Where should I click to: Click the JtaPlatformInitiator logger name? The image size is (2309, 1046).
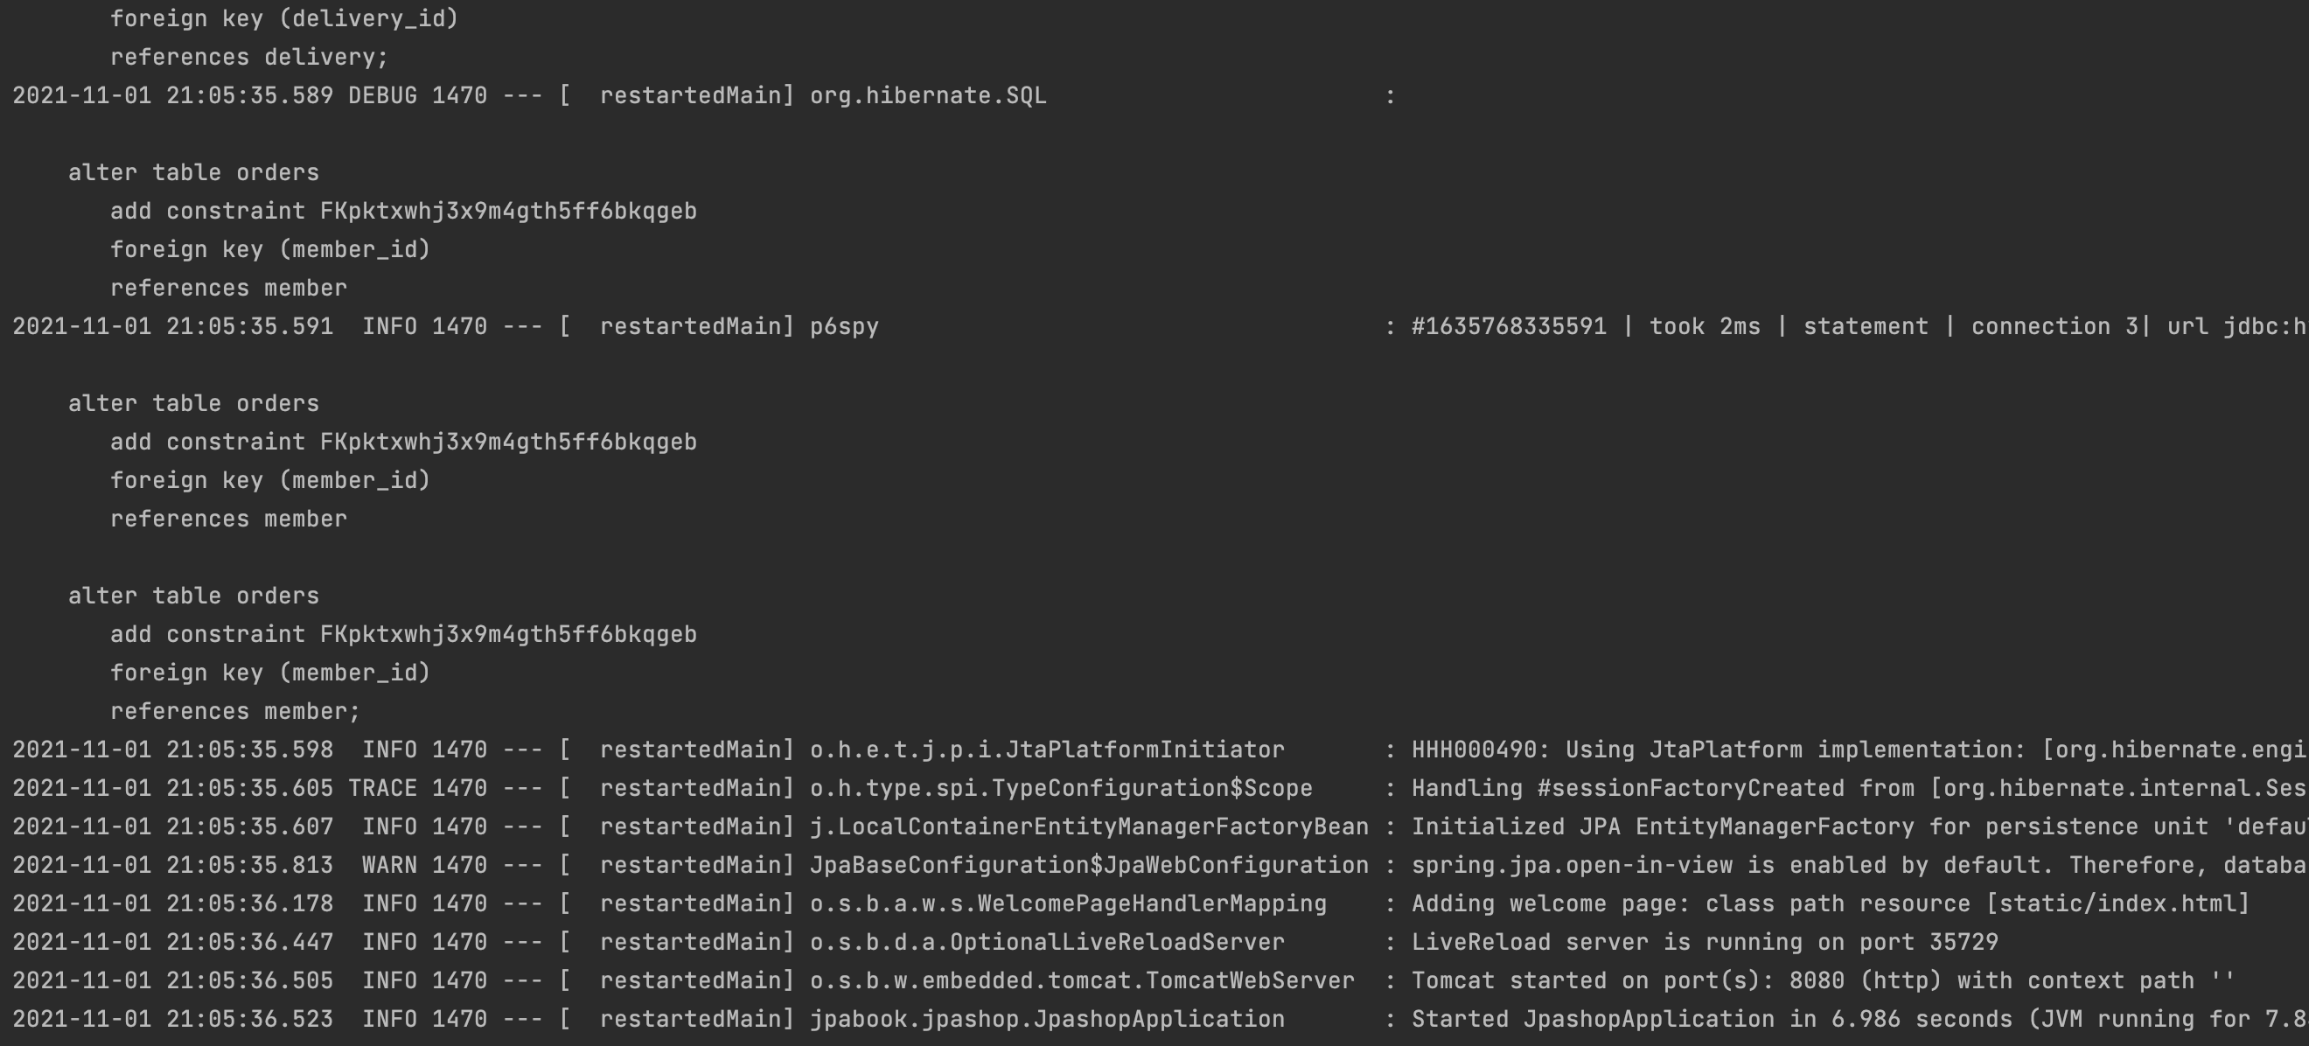(x=1047, y=750)
